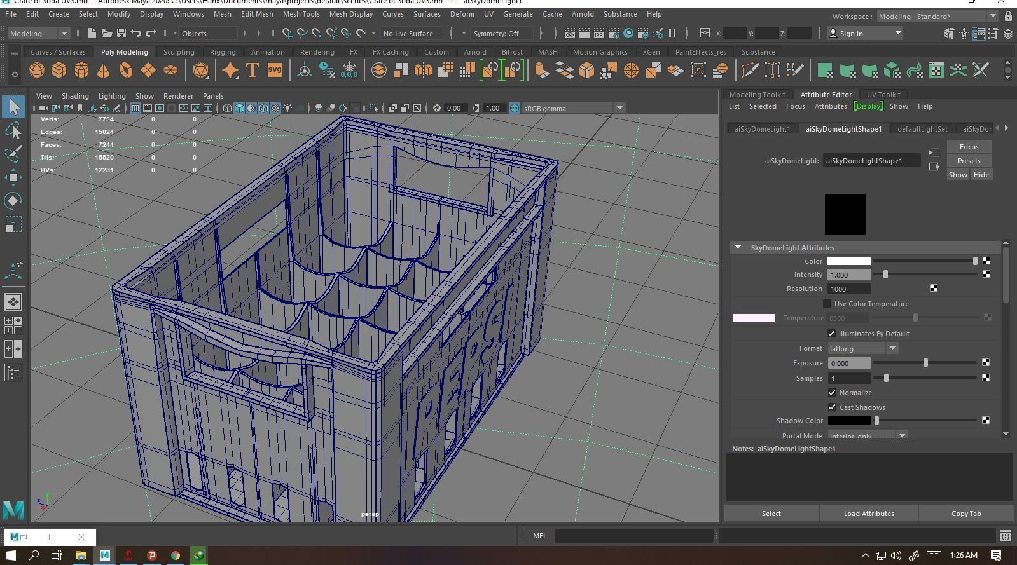
Task: Open the viewport Shading menu
Action: click(x=75, y=96)
